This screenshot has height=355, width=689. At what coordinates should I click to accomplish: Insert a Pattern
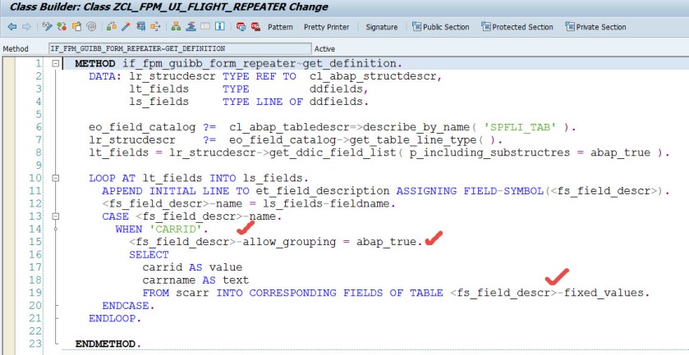click(280, 27)
